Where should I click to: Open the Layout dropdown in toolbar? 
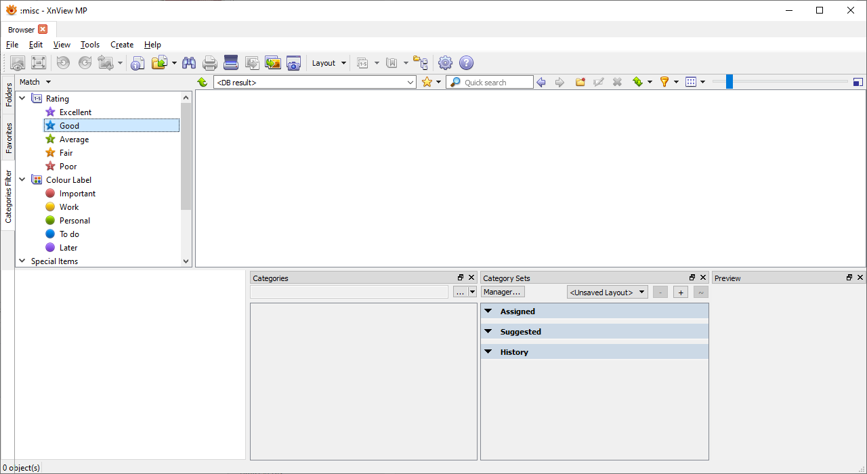[329, 63]
